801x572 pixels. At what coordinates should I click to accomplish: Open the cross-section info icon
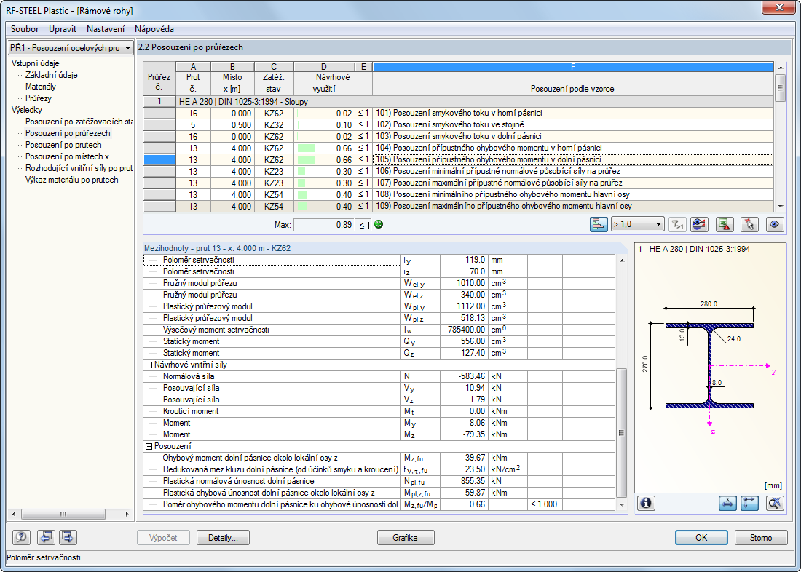646,503
